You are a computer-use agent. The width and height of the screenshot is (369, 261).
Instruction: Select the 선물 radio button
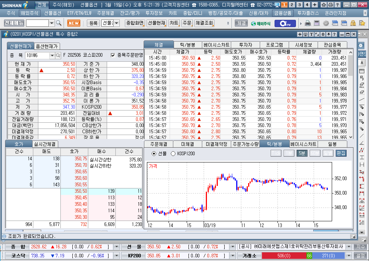coord(154,154)
